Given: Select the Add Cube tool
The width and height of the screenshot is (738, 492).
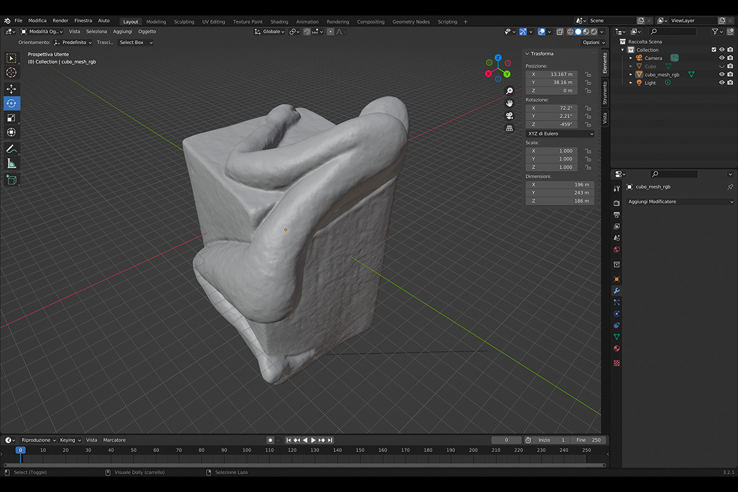Looking at the screenshot, I should pos(11,180).
